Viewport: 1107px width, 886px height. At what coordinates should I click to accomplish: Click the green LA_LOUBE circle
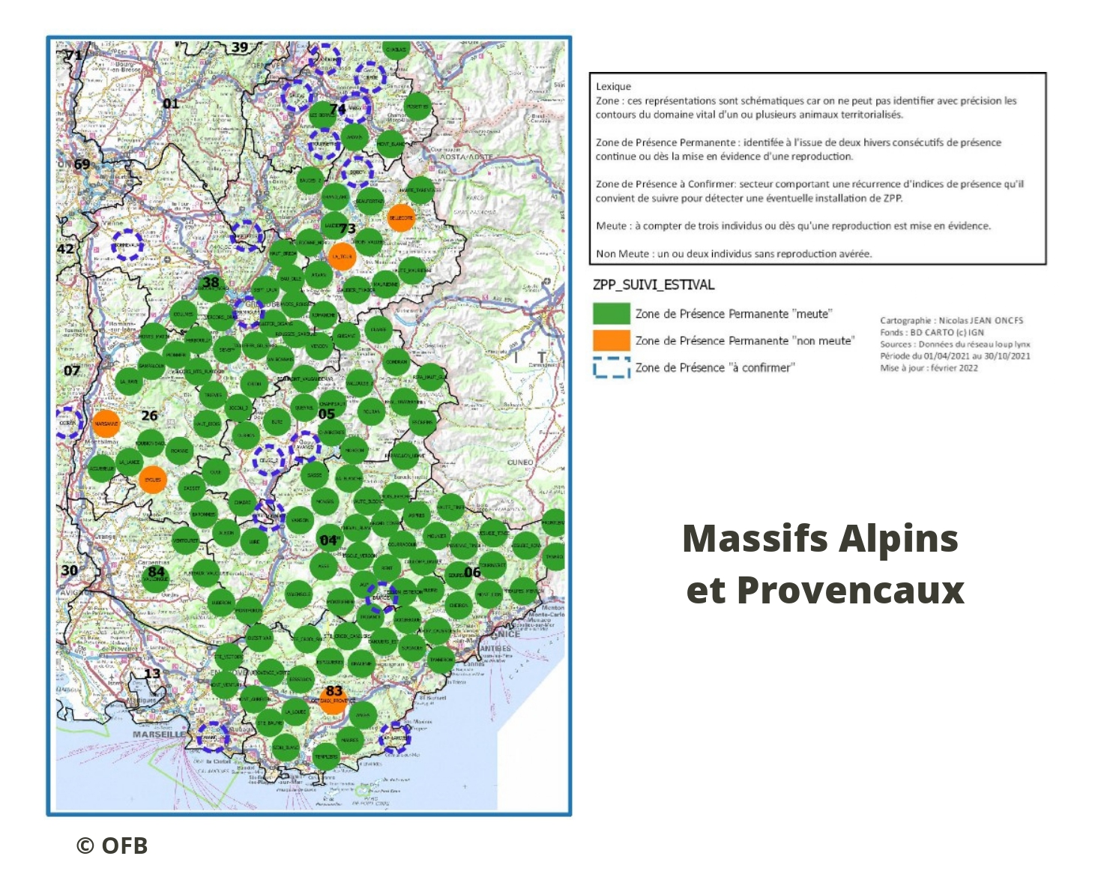pyautogui.click(x=295, y=711)
